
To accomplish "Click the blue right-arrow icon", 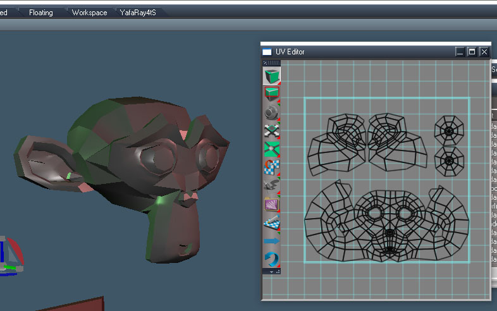I will pyautogui.click(x=272, y=241).
